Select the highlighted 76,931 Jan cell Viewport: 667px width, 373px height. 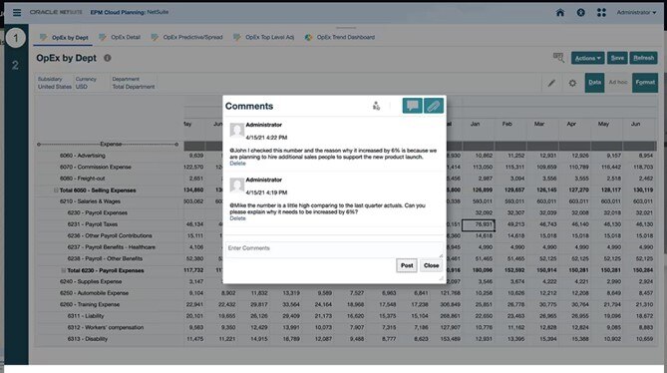coord(479,224)
